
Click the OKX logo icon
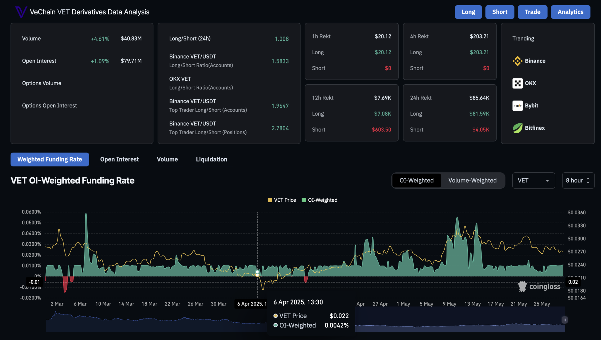[x=517, y=83]
